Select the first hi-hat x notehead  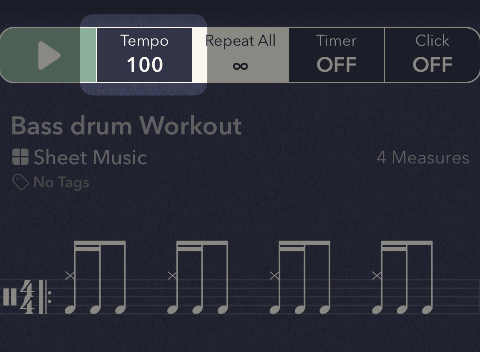pos(70,276)
